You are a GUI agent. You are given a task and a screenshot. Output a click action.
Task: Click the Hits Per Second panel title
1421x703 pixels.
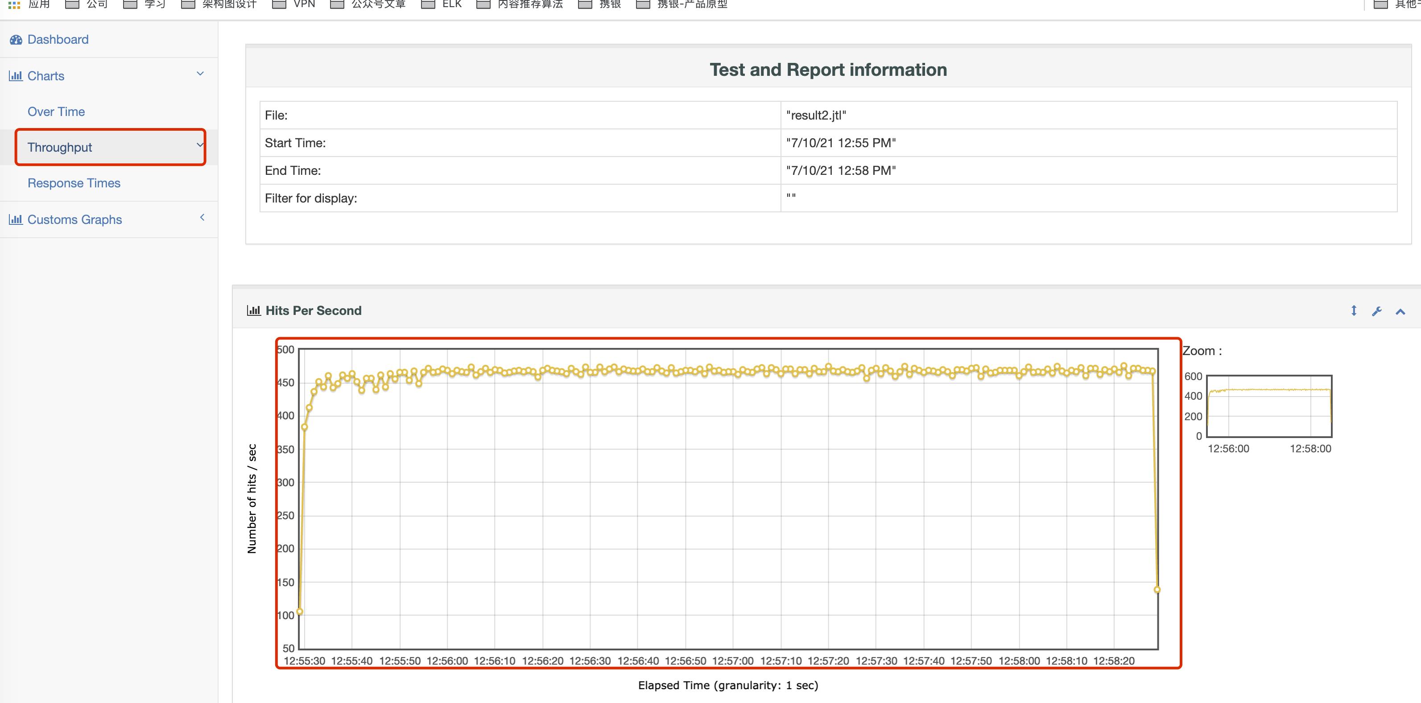pos(314,310)
